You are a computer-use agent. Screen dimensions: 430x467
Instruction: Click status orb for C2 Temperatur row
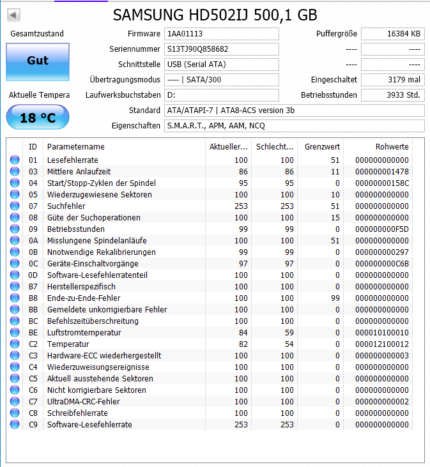(x=15, y=344)
